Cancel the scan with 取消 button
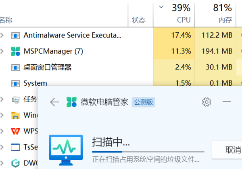Viewport: 242px width, 169px height. (x=232, y=150)
